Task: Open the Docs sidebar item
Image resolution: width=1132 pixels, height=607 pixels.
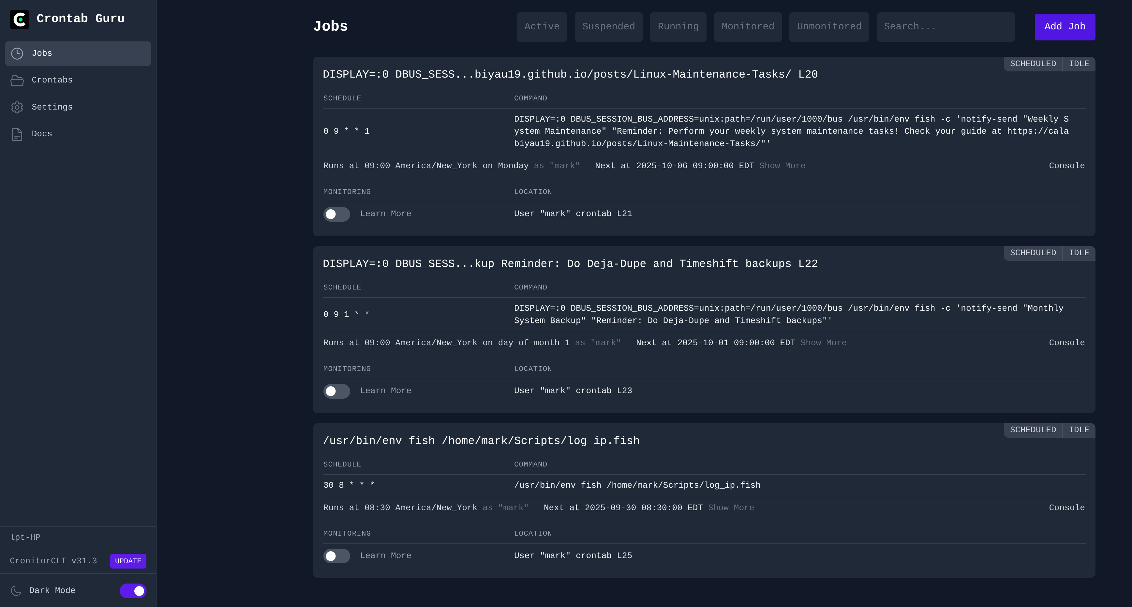Action: 78,134
